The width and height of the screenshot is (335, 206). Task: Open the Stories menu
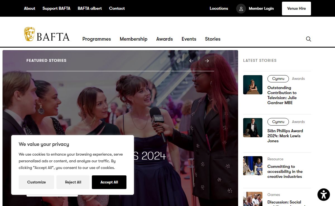[x=213, y=39]
